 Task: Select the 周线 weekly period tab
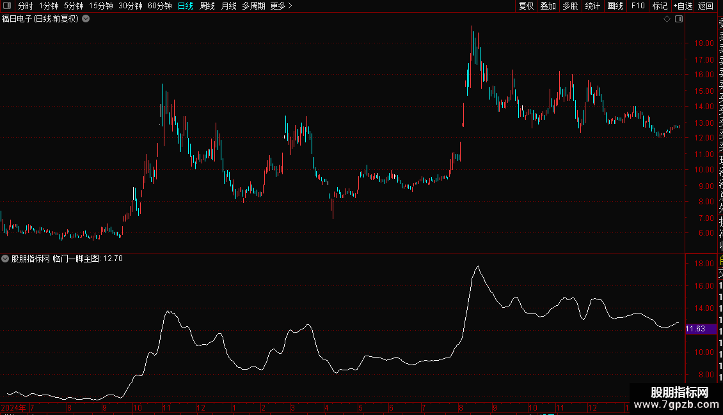point(207,6)
